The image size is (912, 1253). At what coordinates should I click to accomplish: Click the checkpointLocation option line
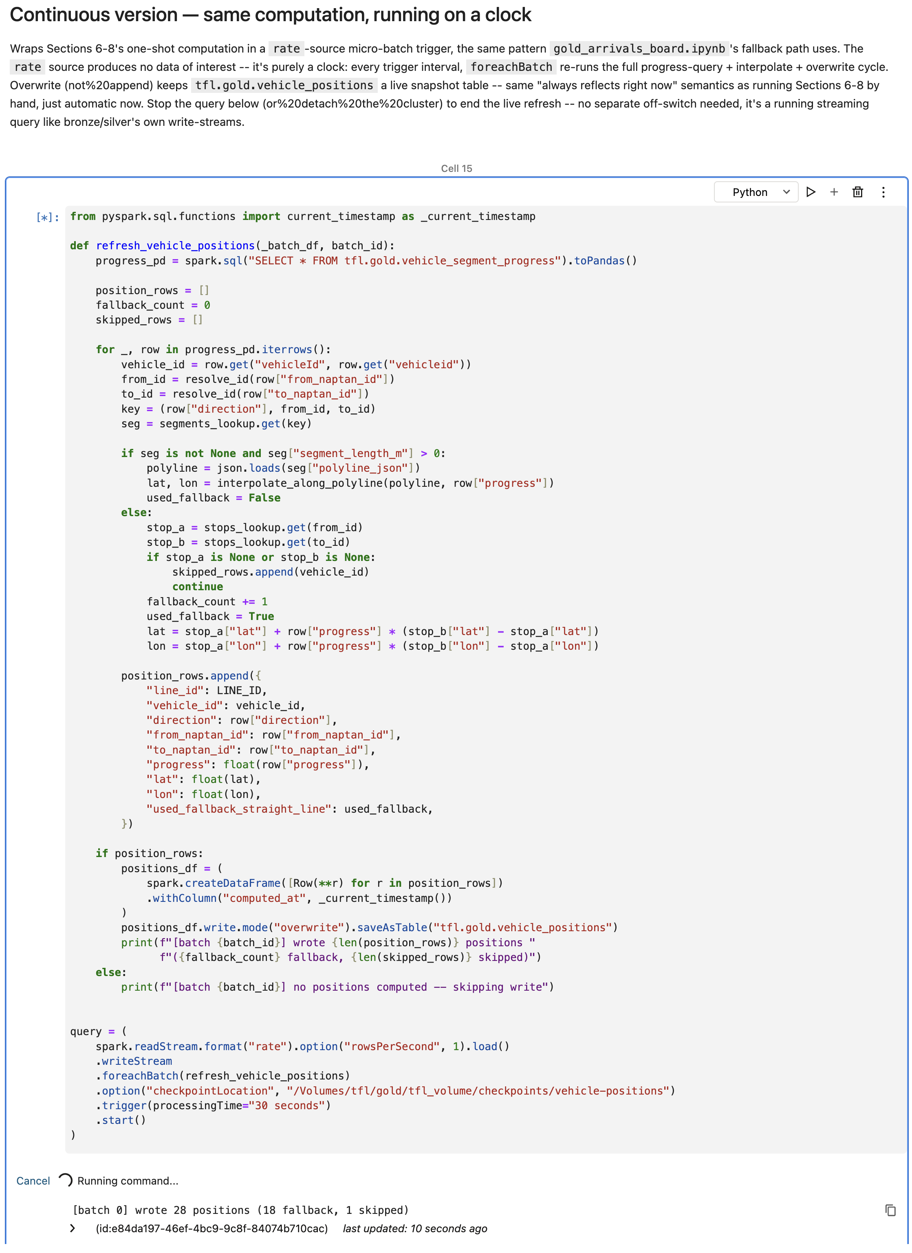[385, 1090]
